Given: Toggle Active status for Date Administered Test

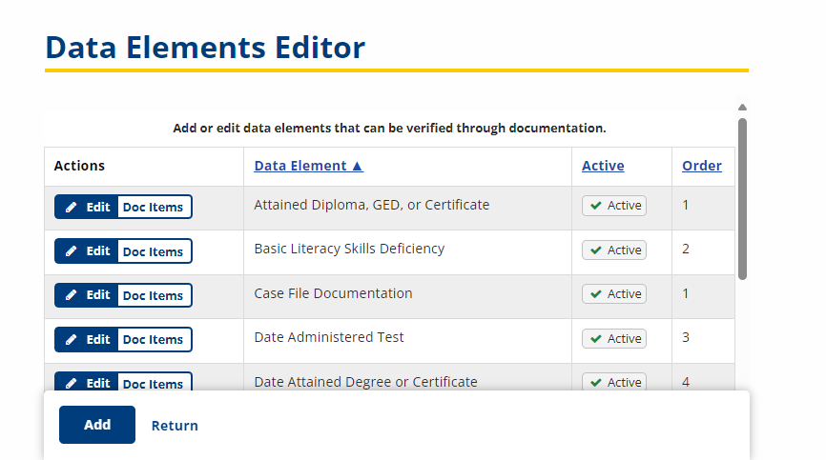Looking at the screenshot, I should (613, 338).
